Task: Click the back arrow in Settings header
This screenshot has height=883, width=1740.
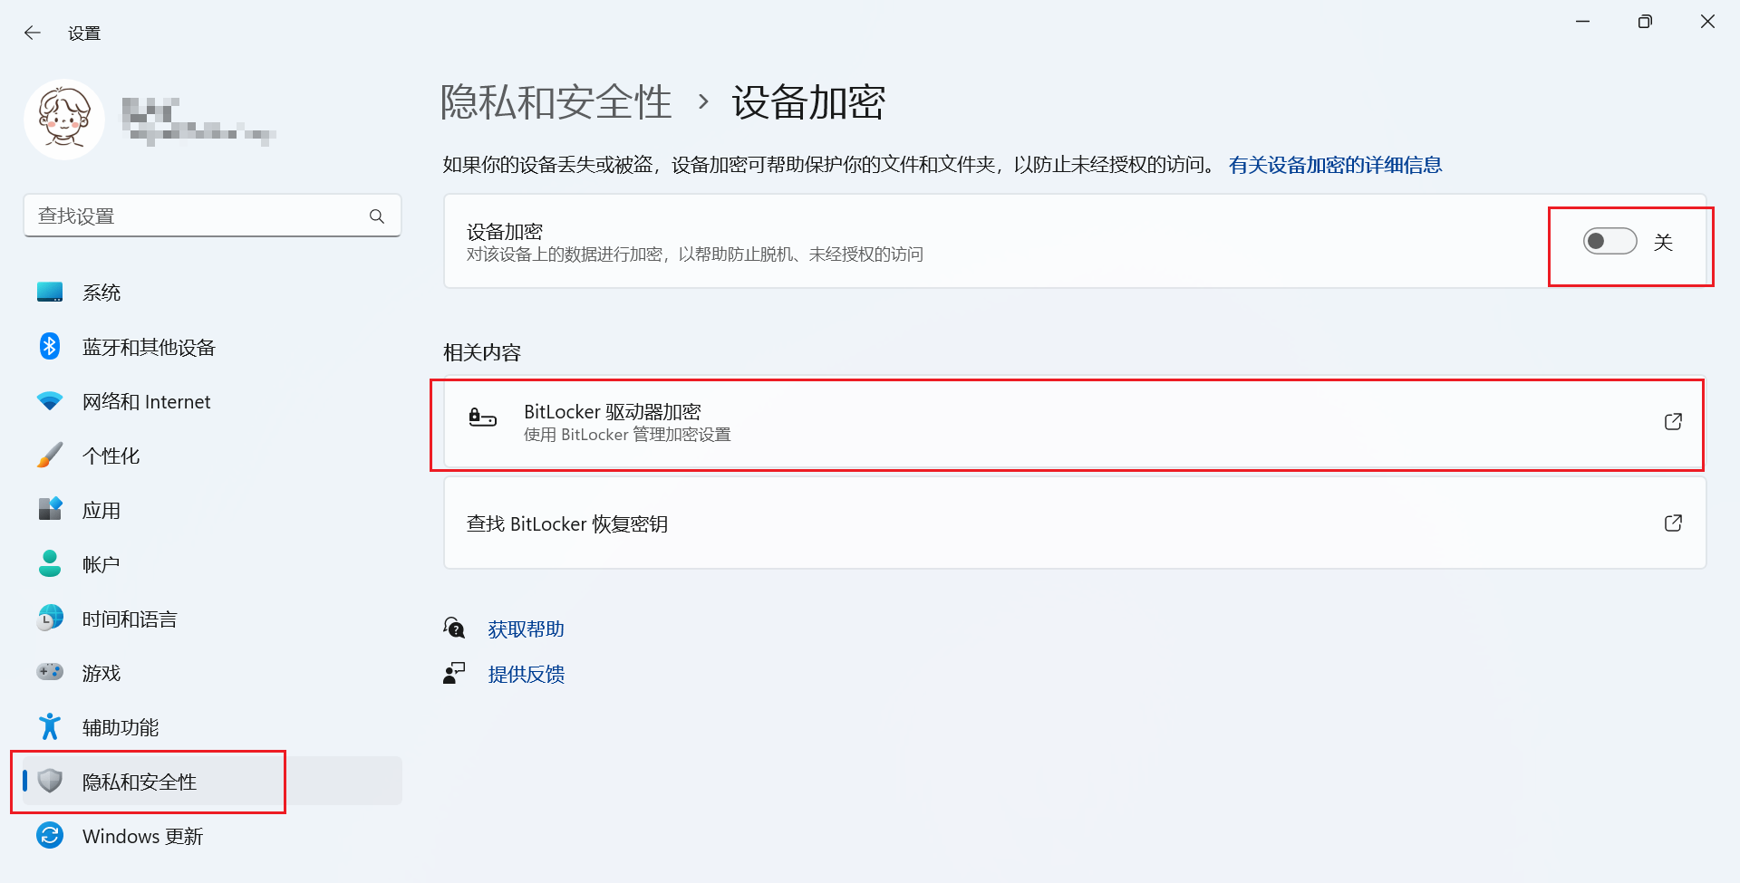Action: point(33,34)
